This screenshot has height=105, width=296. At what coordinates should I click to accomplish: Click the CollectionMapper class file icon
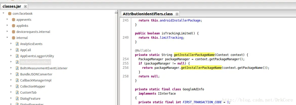click(x=17, y=86)
